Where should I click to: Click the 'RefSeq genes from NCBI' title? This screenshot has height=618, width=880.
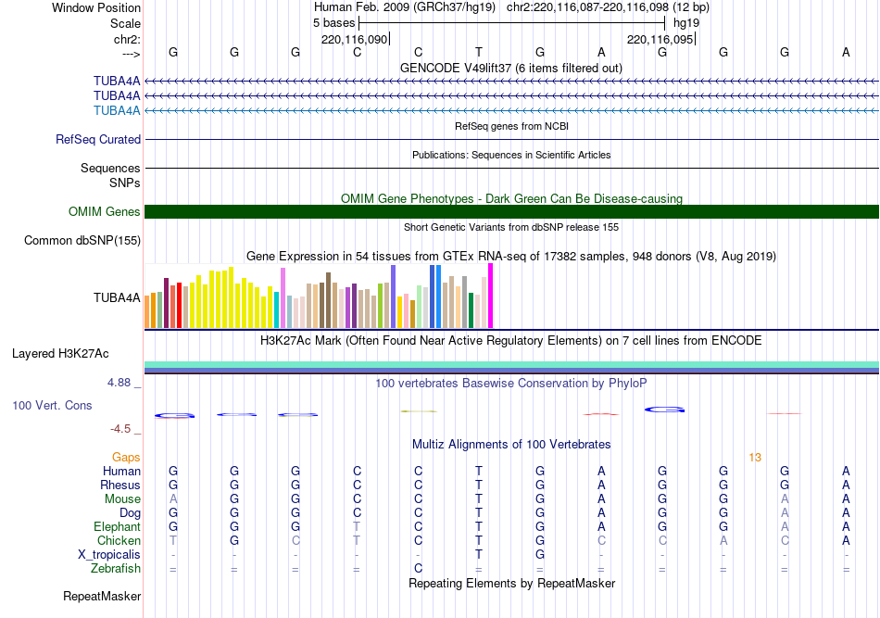pyautogui.click(x=512, y=126)
